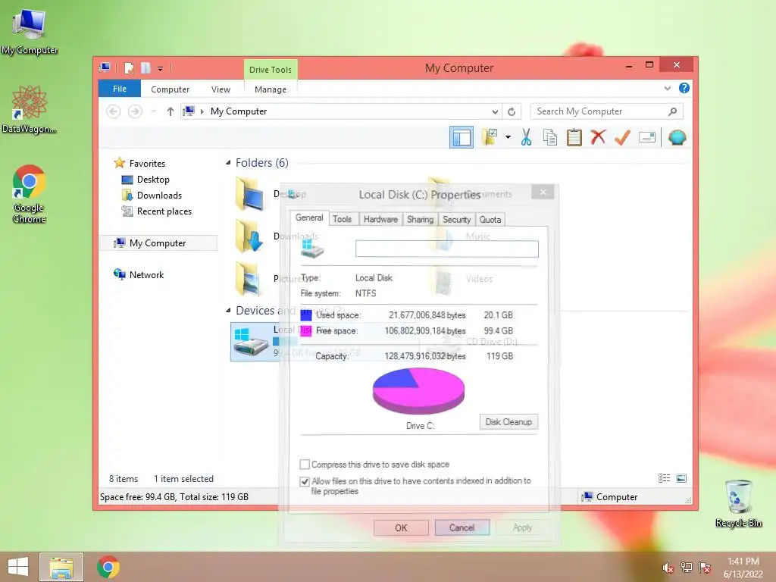Select Downloads under Favorites

pyautogui.click(x=159, y=195)
